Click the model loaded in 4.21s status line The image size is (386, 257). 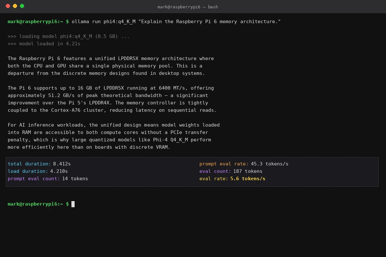tap(47, 44)
